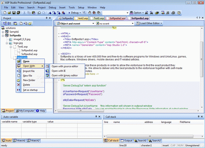Screen dimensions: 205x148
Task: Click the breakpoint hand icon
Action: tap(90, 13)
